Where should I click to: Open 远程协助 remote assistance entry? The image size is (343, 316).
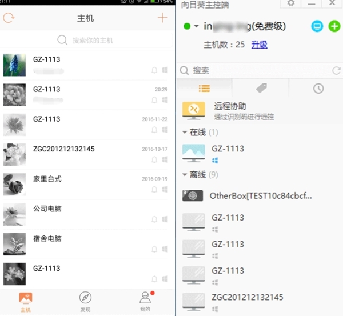[260, 111]
